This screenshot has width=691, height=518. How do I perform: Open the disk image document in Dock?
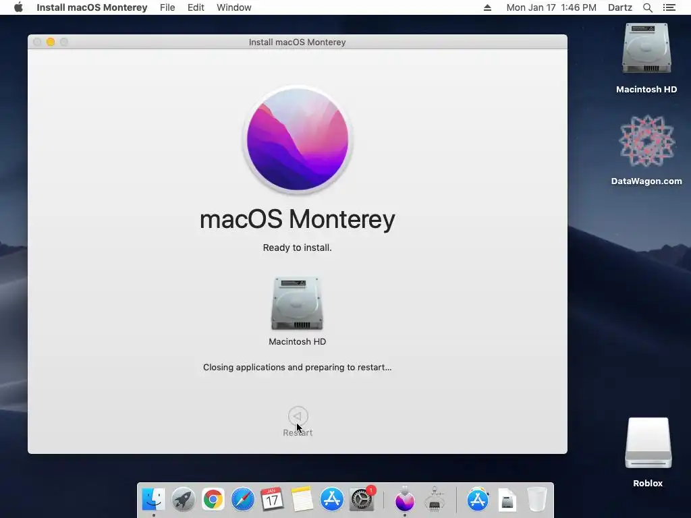507,499
